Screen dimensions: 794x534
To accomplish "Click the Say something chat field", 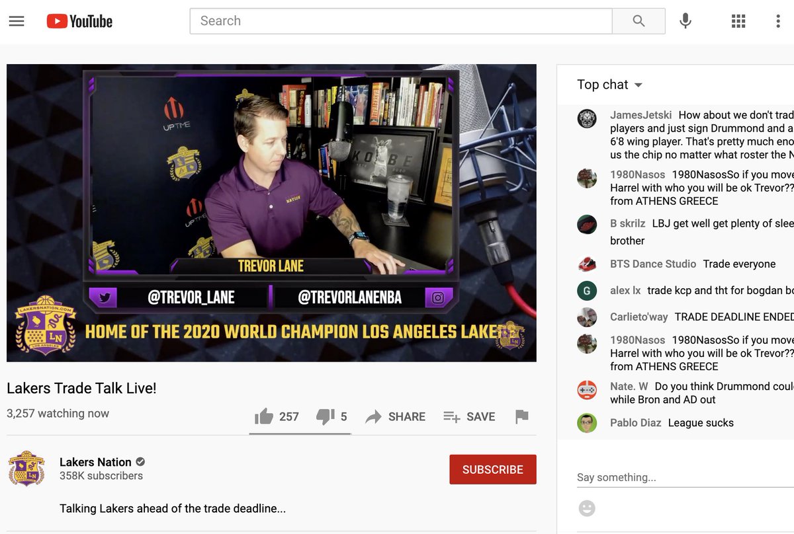I will pos(685,477).
